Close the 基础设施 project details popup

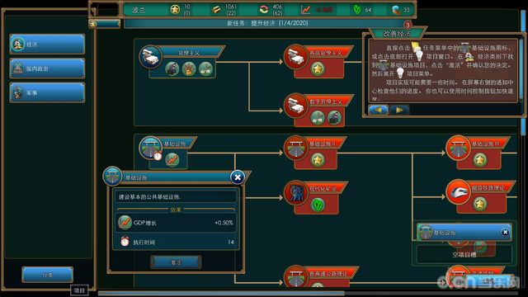(x=238, y=177)
